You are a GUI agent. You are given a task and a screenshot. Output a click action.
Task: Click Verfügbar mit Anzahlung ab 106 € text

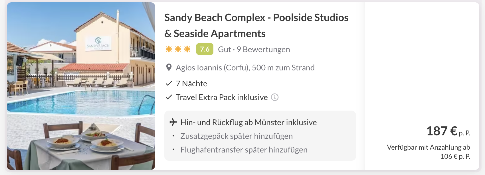[429, 152]
